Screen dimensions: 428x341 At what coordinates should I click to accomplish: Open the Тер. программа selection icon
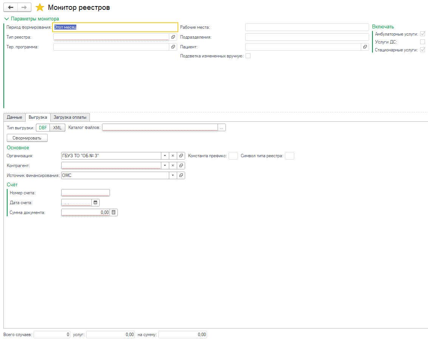(x=173, y=47)
